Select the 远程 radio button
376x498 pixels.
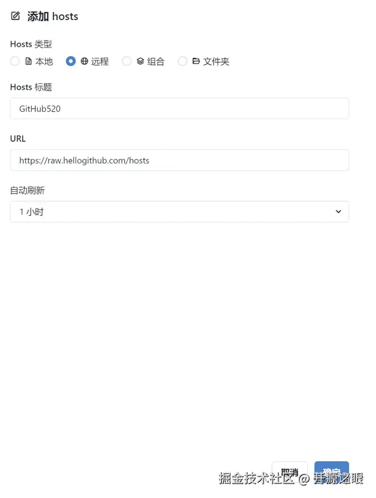coord(70,61)
